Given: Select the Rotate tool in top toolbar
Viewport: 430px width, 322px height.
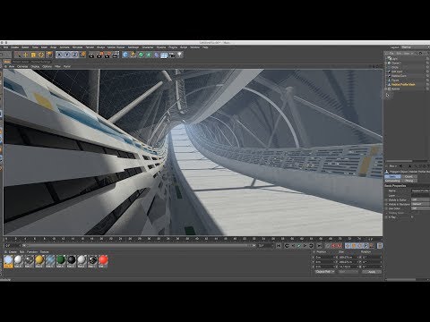Looking at the screenshot, I should point(41,55).
